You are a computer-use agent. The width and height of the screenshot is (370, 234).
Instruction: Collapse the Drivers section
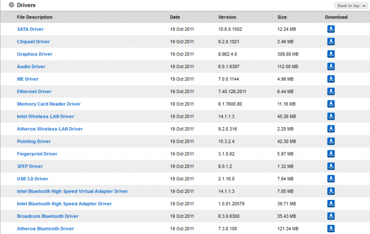pos(12,5)
